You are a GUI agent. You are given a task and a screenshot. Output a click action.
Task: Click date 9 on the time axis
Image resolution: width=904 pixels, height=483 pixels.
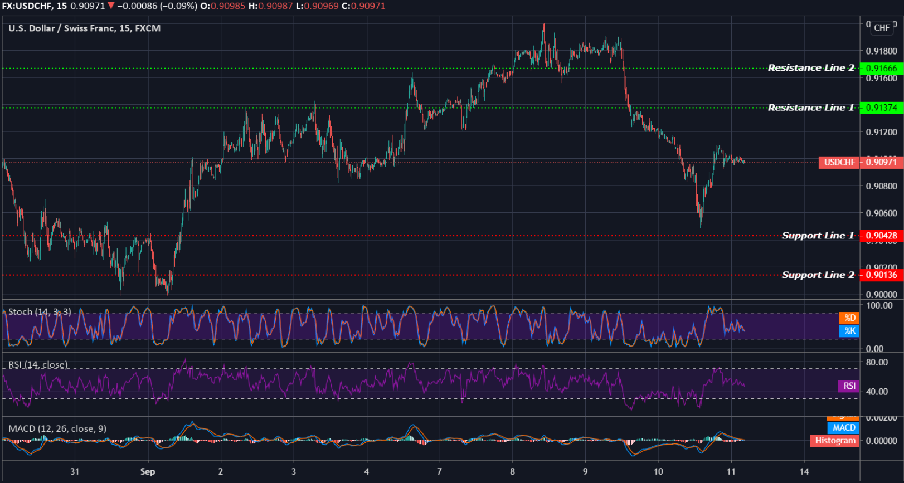(x=585, y=471)
